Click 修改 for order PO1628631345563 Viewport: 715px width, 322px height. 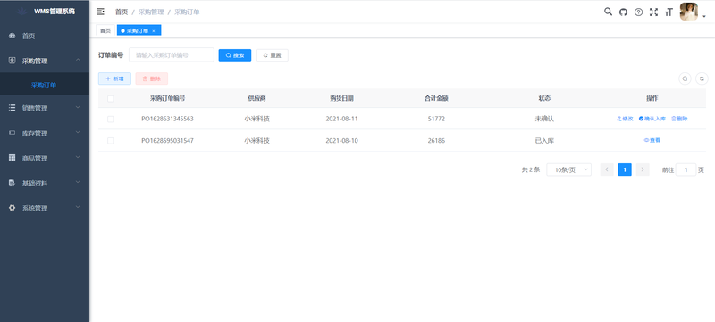click(x=625, y=119)
